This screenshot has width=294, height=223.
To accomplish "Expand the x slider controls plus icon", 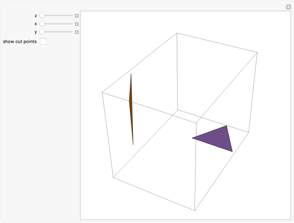I will pos(77,23).
